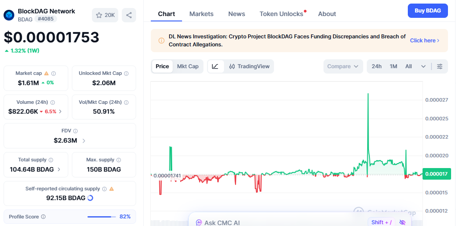Click the 0.000027 y-axis label

[436, 100]
